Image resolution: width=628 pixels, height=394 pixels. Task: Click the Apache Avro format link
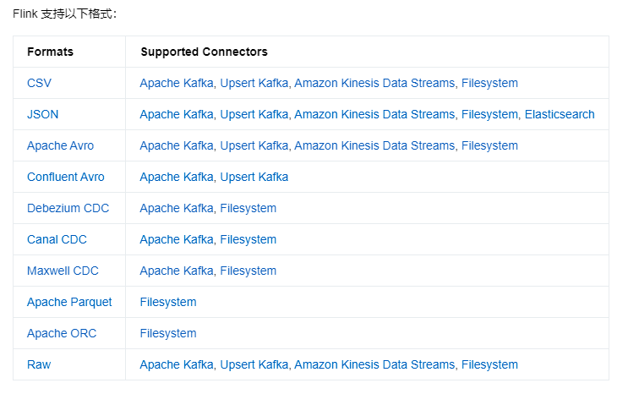click(60, 145)
